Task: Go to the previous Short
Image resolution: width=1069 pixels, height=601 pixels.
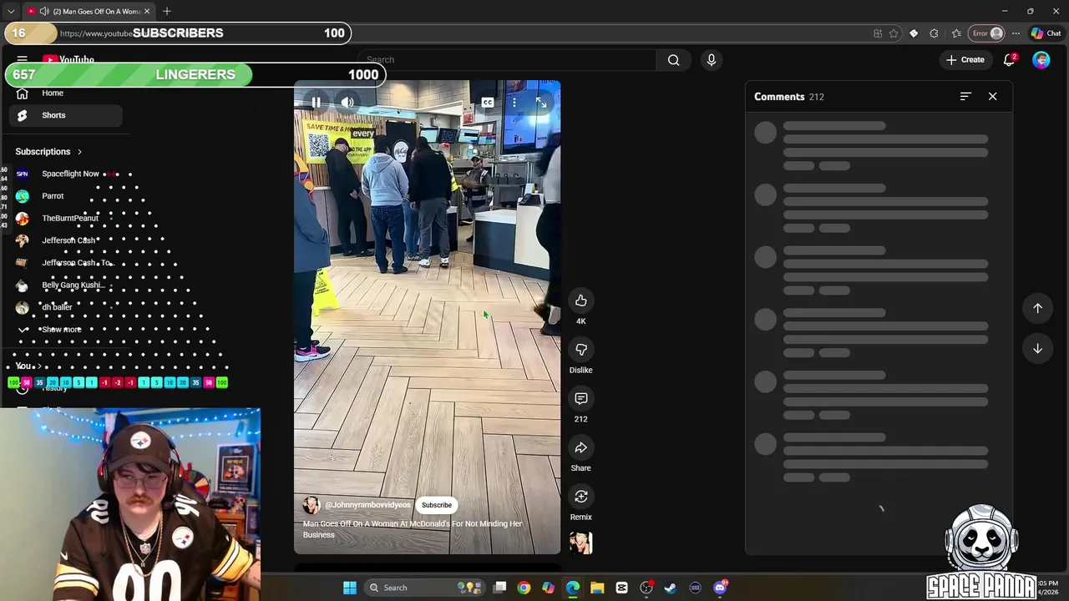Action: [x=1037, y=308]
